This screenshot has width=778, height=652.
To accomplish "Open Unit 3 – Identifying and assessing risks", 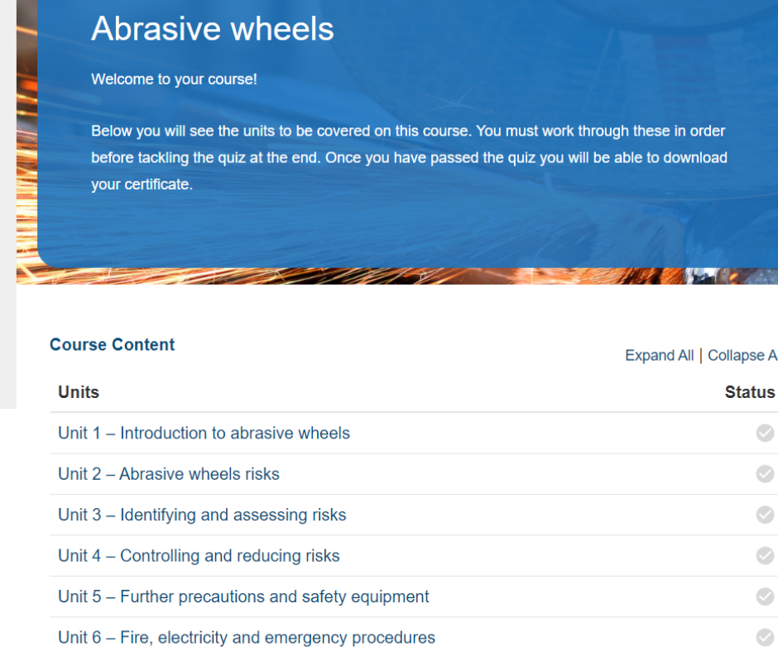I will tap(202, 515).
